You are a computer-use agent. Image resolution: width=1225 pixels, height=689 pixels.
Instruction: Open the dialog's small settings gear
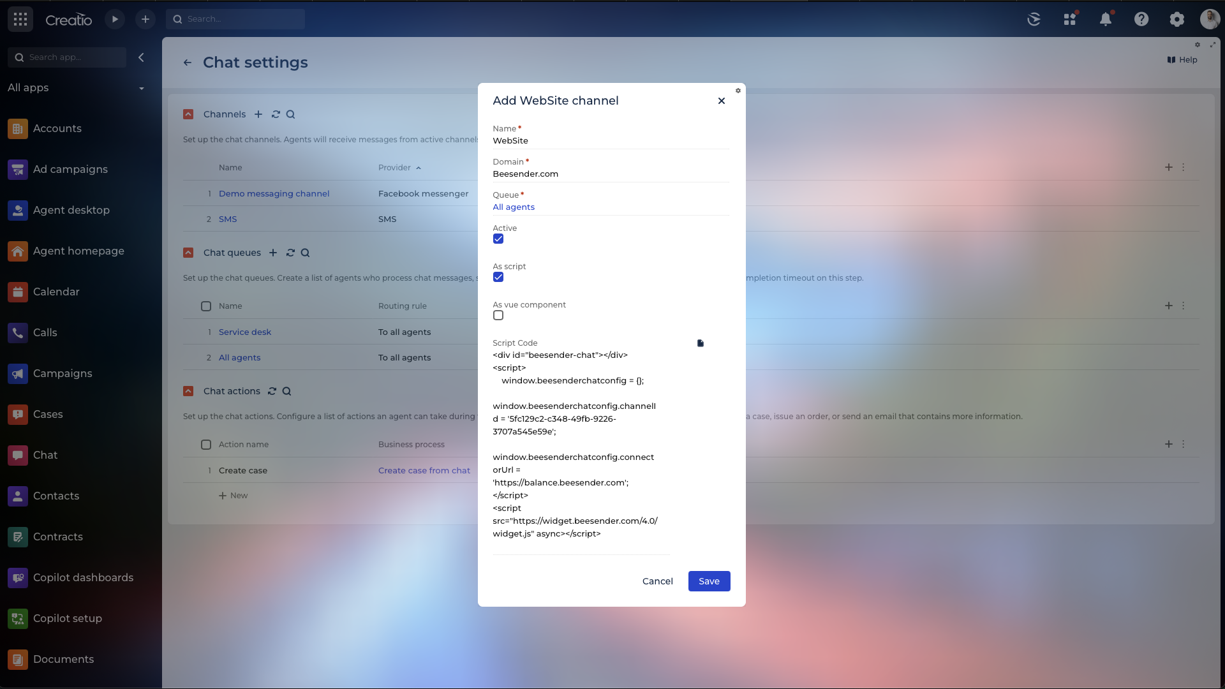738,91
